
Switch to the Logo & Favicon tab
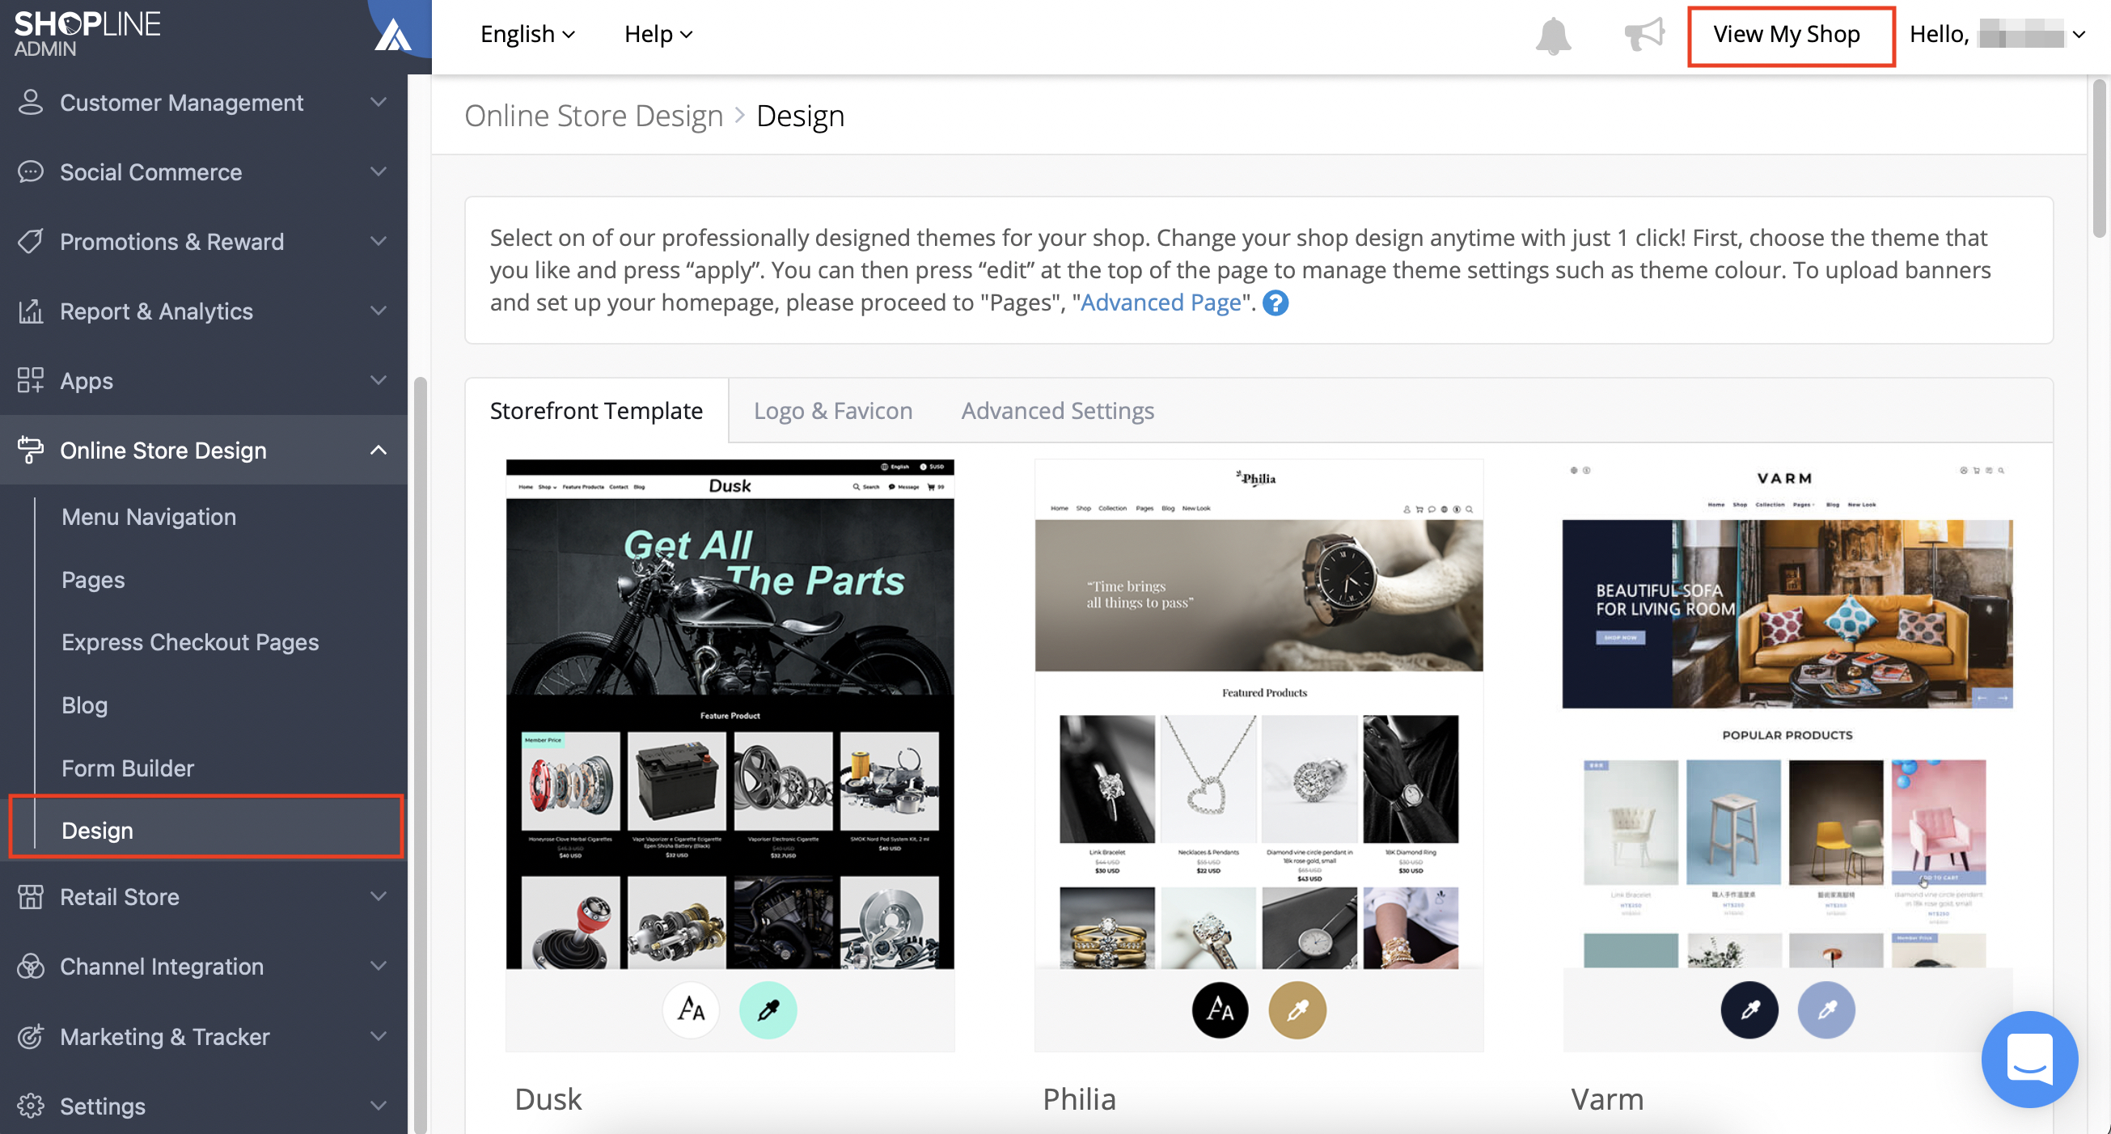(832, 411)
